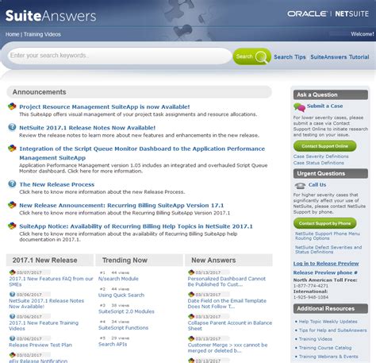This screenshot has width=376, height=363.
Task: Click the Oracle NetSuite logo
Action: point(328,14)
